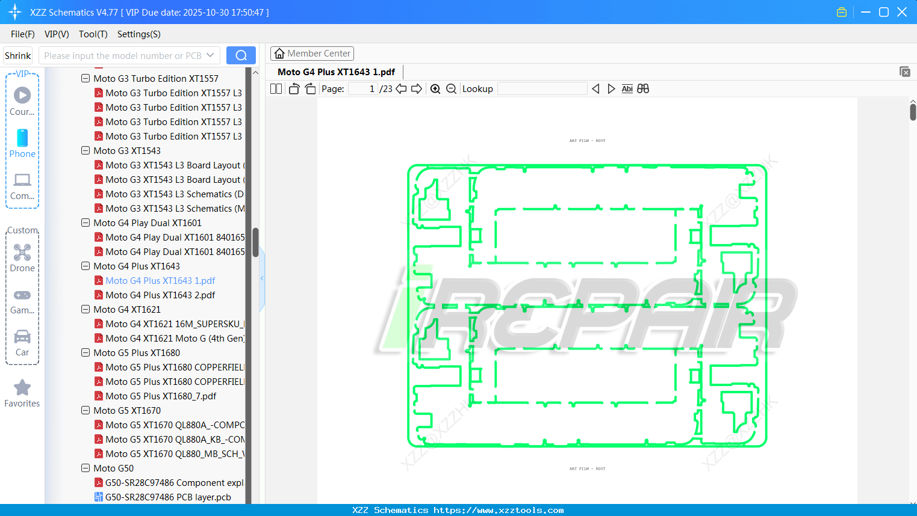
Task: Click the search magnifier icon
Action: click(241, 55)
